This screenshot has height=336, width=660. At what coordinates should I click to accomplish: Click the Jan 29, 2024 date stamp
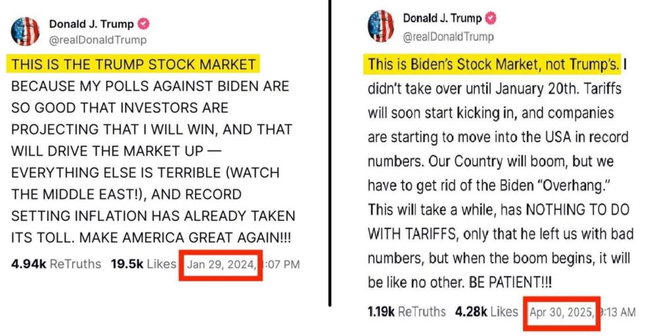pyautogui.click(x=221, y=265)
